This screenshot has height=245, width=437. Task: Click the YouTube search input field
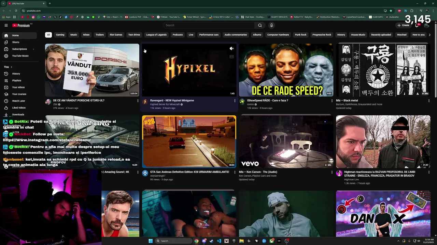(209, 25)
